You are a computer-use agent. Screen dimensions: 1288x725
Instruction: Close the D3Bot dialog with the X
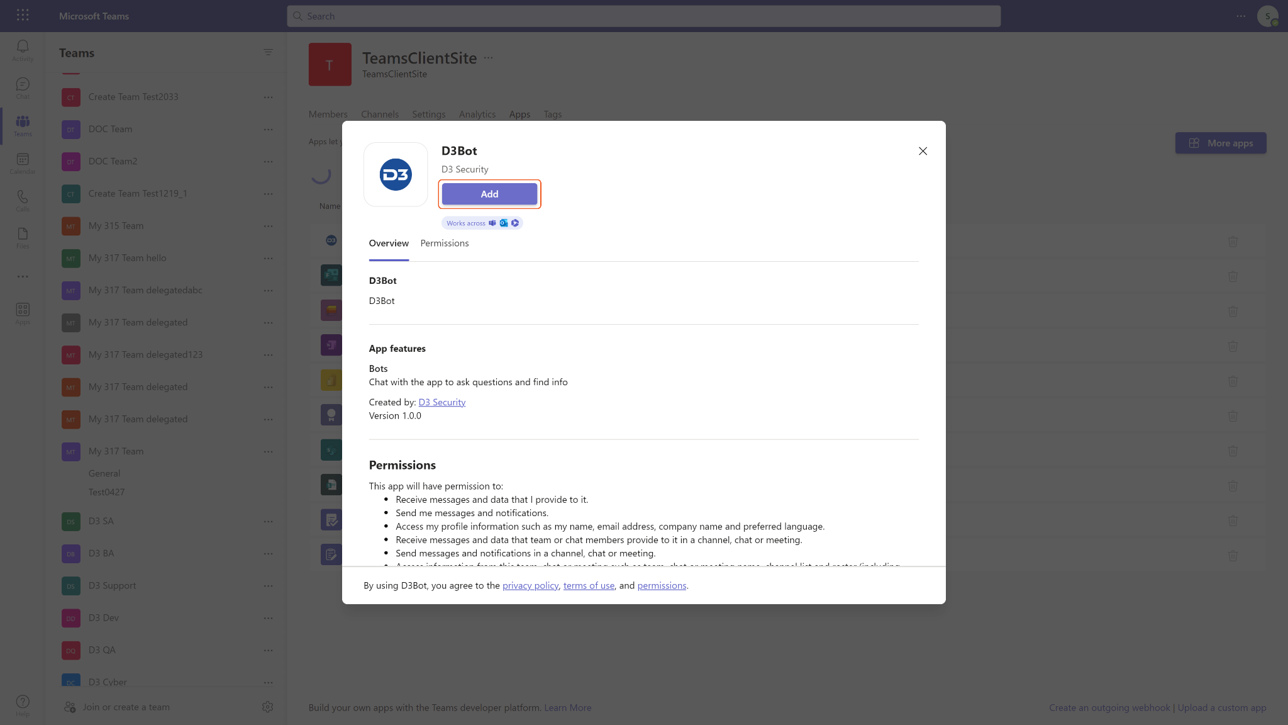coord(923,151)
